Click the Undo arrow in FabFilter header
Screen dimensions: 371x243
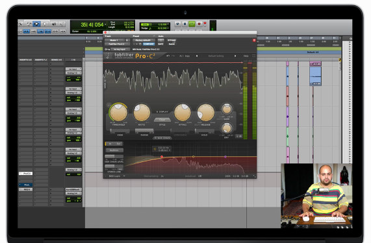168,56
